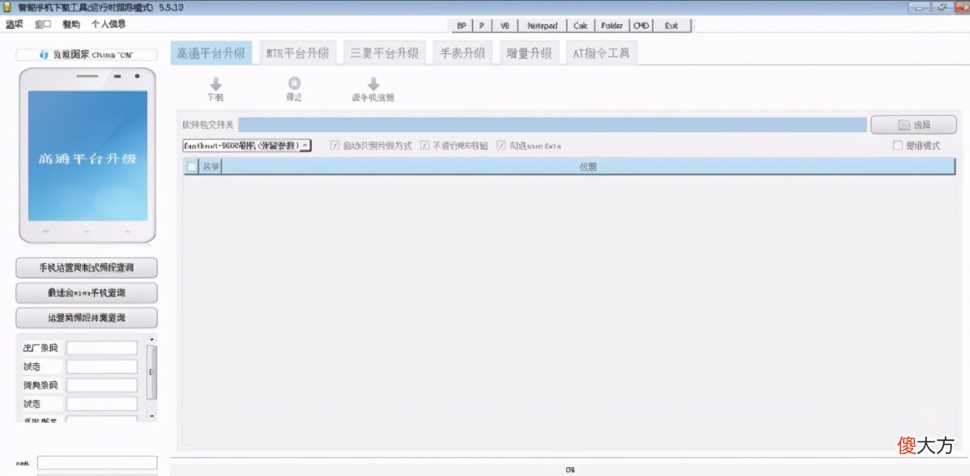Open the 窗口 menu

pos(43,24)
